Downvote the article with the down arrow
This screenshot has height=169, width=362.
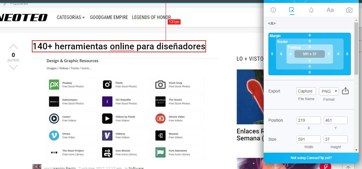tap(13, 67)
